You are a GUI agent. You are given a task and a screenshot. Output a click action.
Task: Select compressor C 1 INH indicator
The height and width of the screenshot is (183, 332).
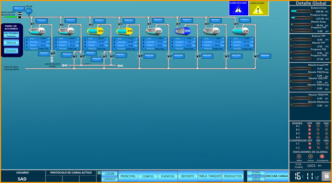pyautogui.click(x=327, y=144)
